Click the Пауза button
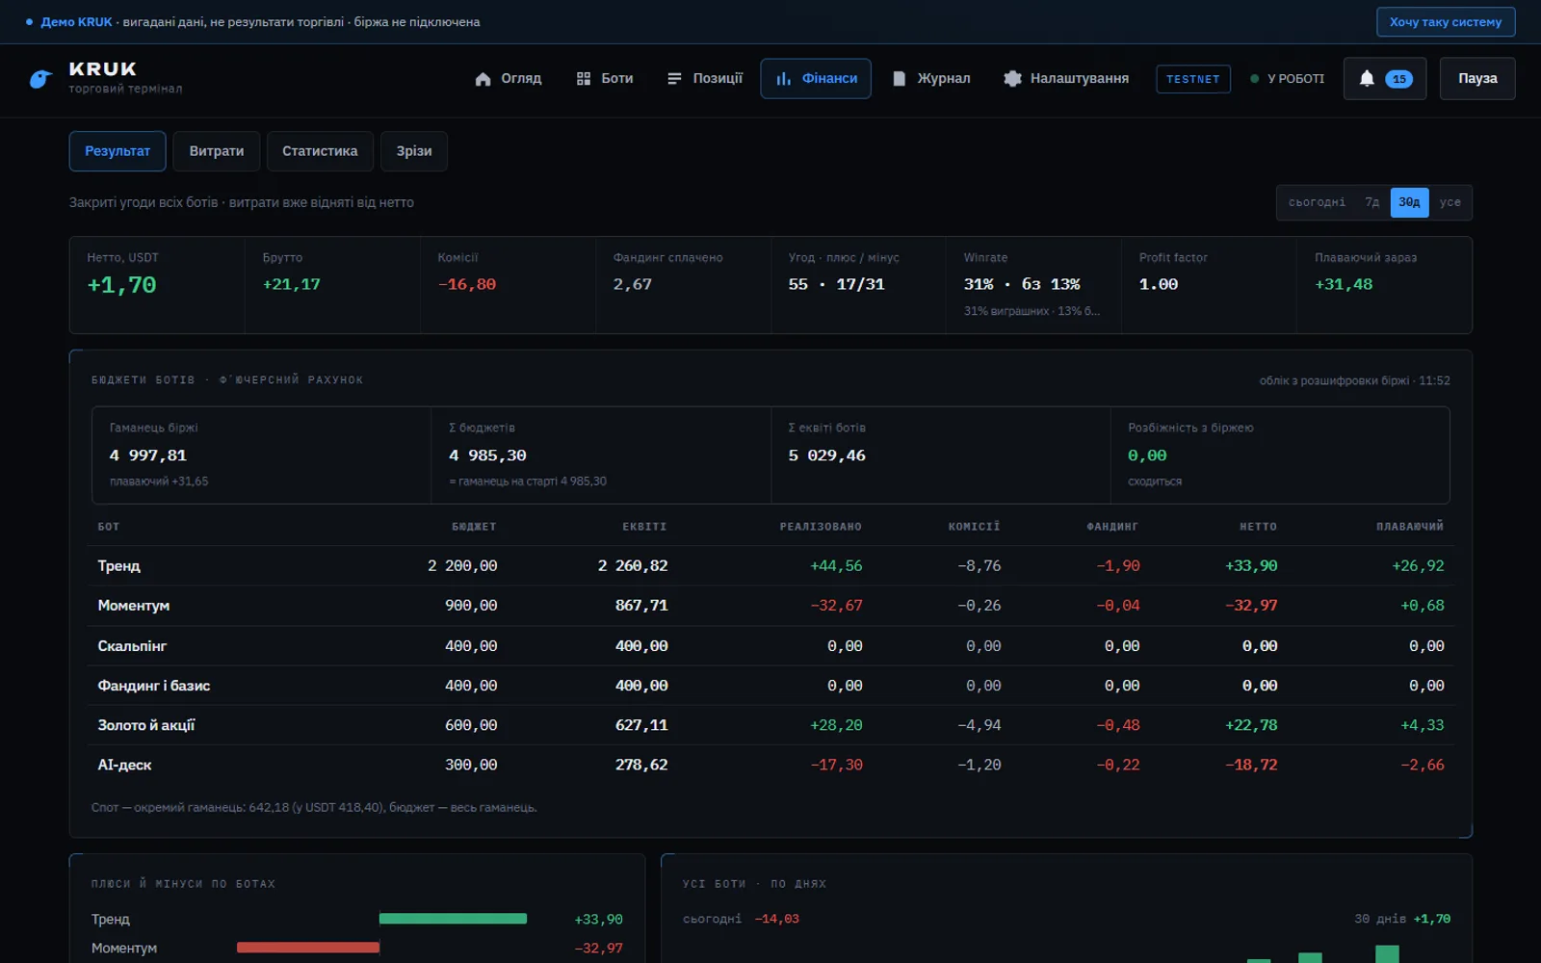The image size is (1541, 963). coord(1477,79)
